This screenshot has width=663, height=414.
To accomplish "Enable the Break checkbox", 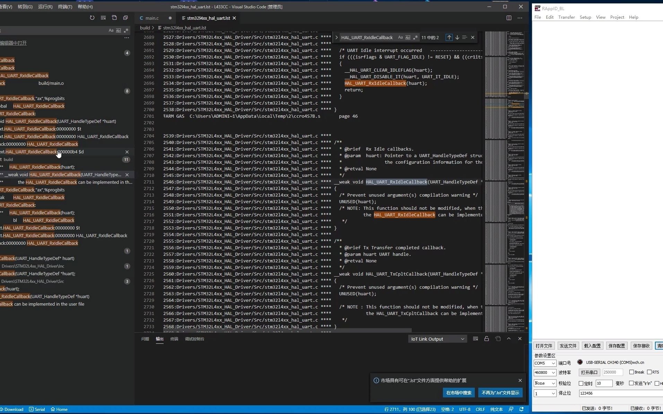I will [632, 372].
